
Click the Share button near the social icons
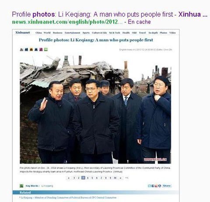click(x=167, y=186)
